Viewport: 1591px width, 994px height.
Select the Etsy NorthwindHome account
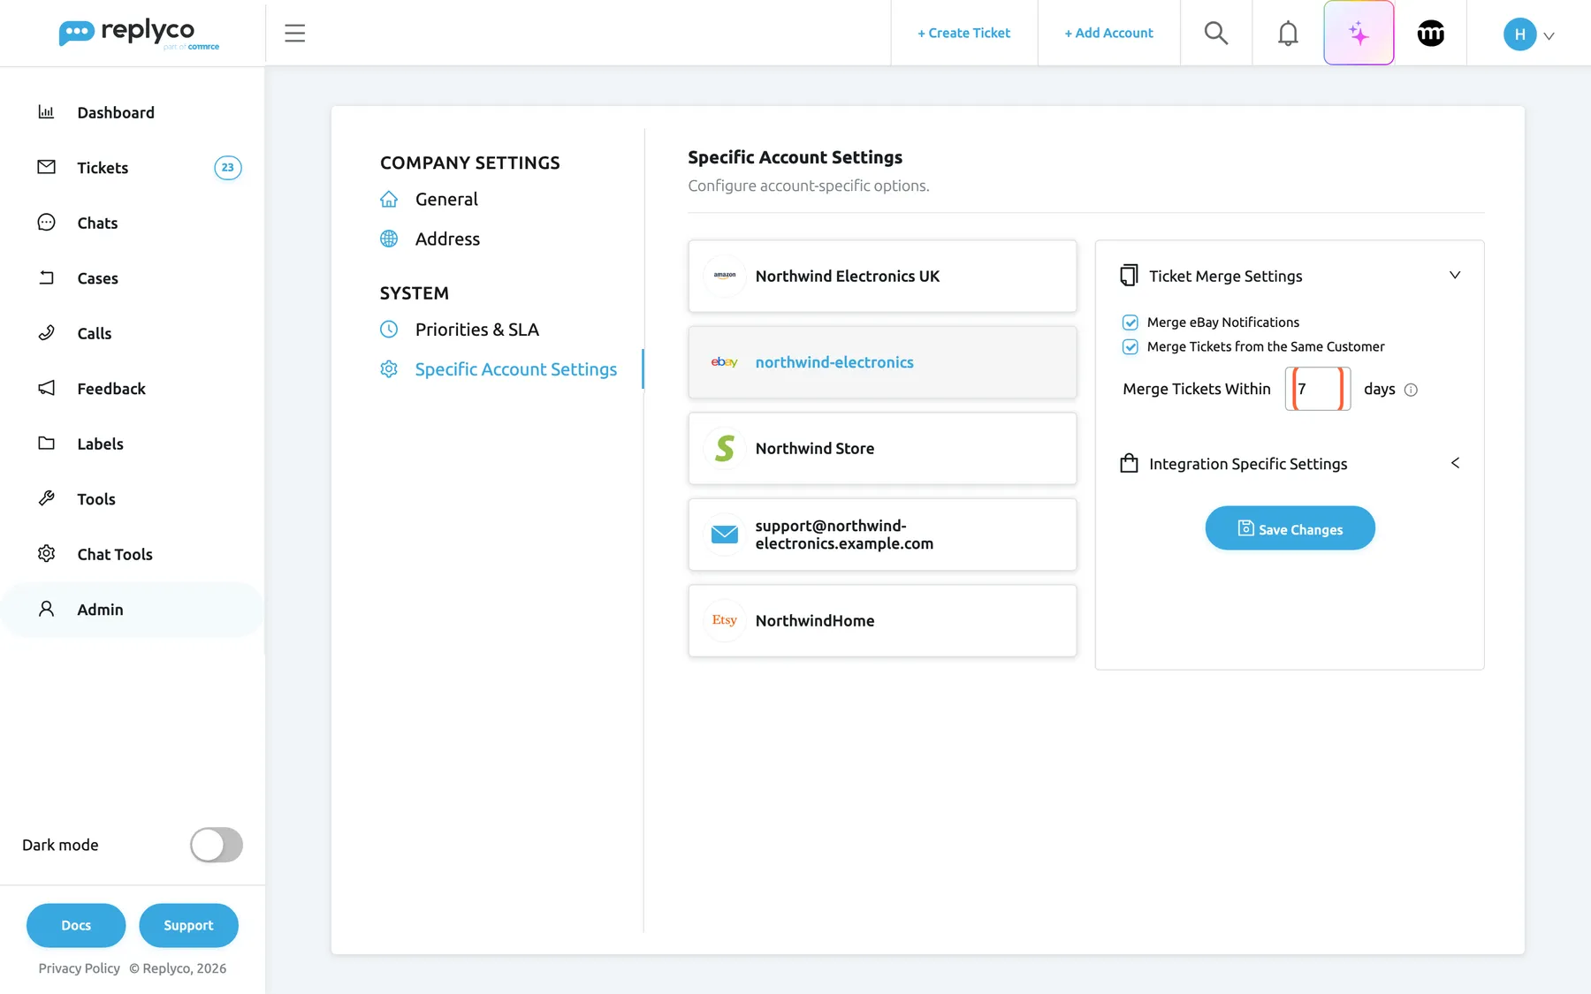pyautogui.click(x=882, y=620)
